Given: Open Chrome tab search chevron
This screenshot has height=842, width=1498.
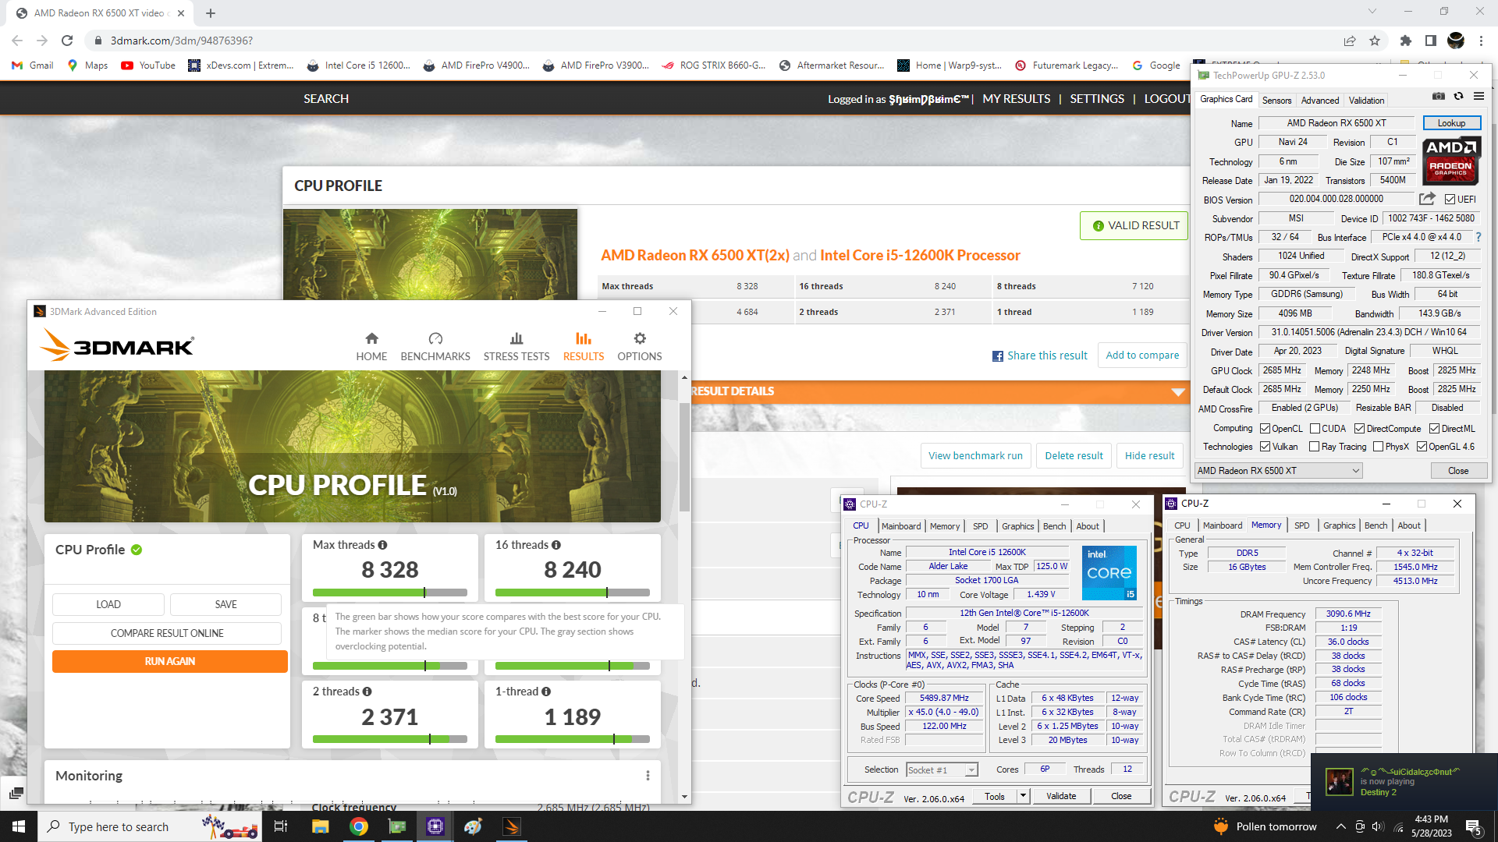Looking at the screenshot, I should pyautogui.click(x=1372, y=12).
